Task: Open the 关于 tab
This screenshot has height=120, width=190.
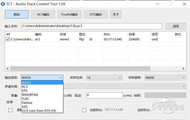Action: tap(116, 14)
